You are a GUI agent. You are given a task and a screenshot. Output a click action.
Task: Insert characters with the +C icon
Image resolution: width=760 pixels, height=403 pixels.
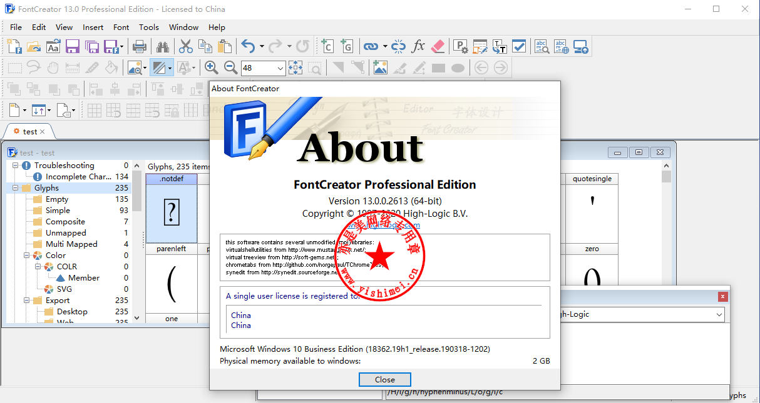327,46
